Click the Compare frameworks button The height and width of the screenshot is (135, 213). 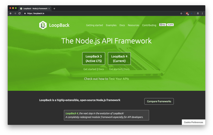[159, 101]
